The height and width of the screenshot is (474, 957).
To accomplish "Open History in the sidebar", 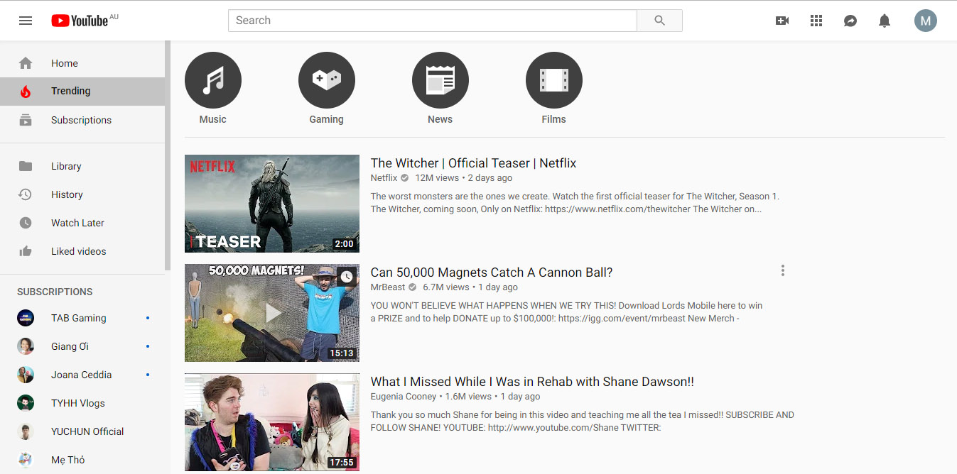I will click(82, 194).
